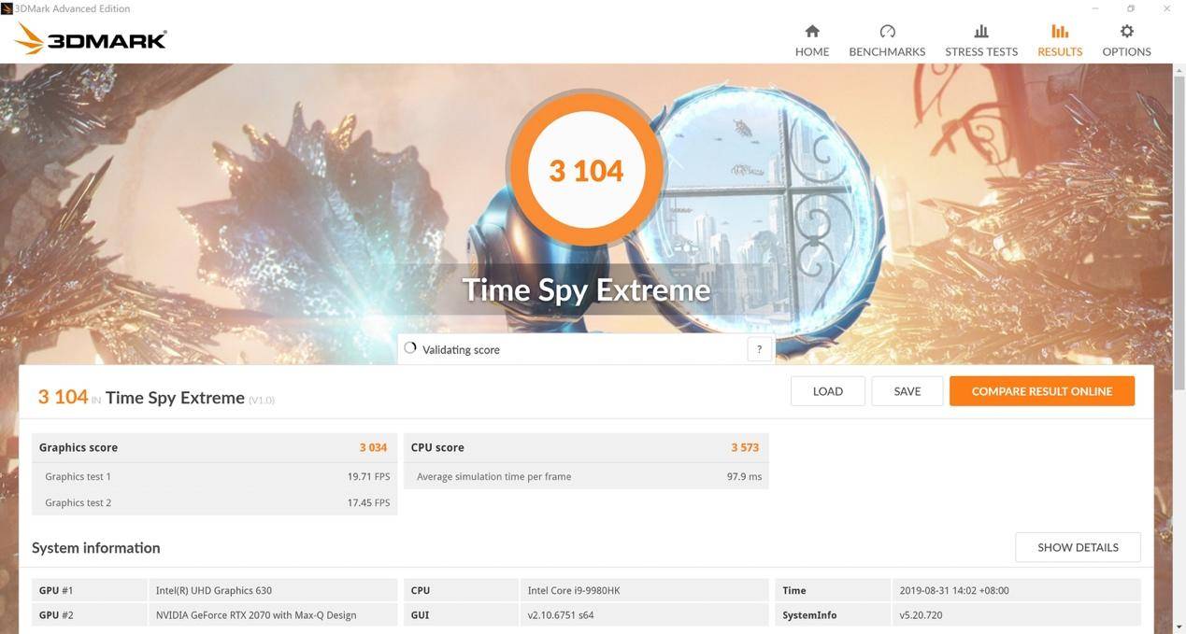
Task: Open Stress Tests bar chart icon
Action: (981, 31)
